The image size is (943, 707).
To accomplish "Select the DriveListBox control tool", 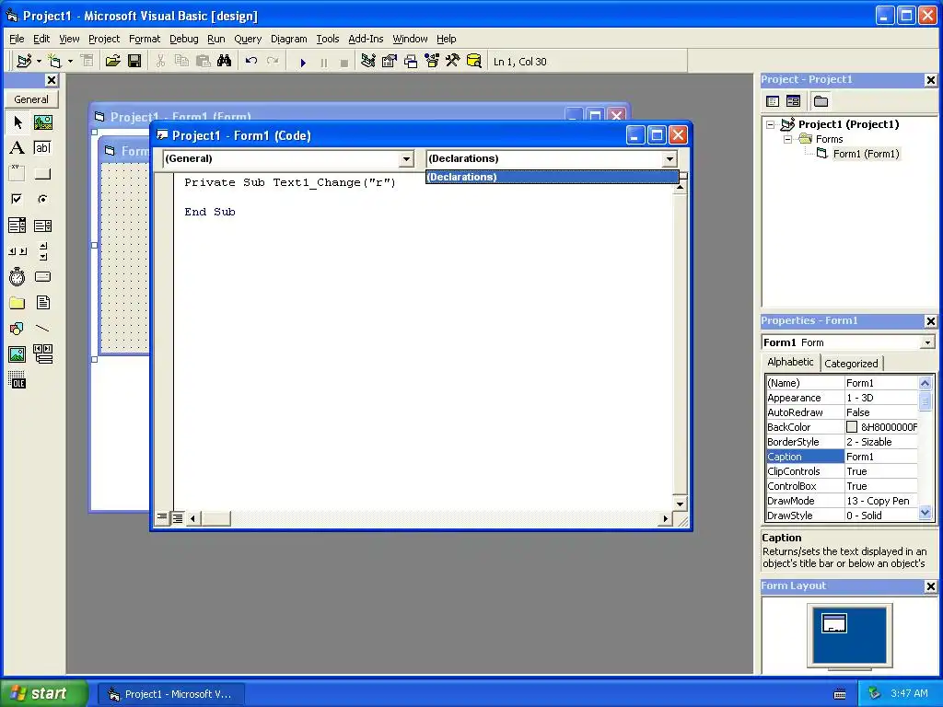I will tap(42, 276).
